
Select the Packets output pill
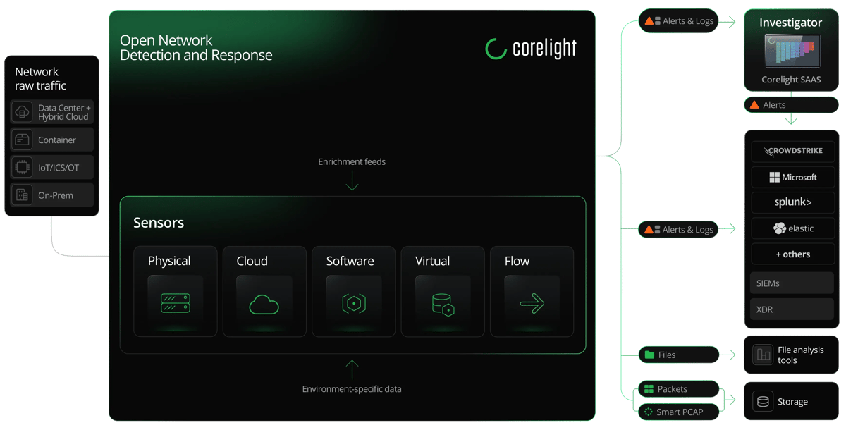(678, 389)
